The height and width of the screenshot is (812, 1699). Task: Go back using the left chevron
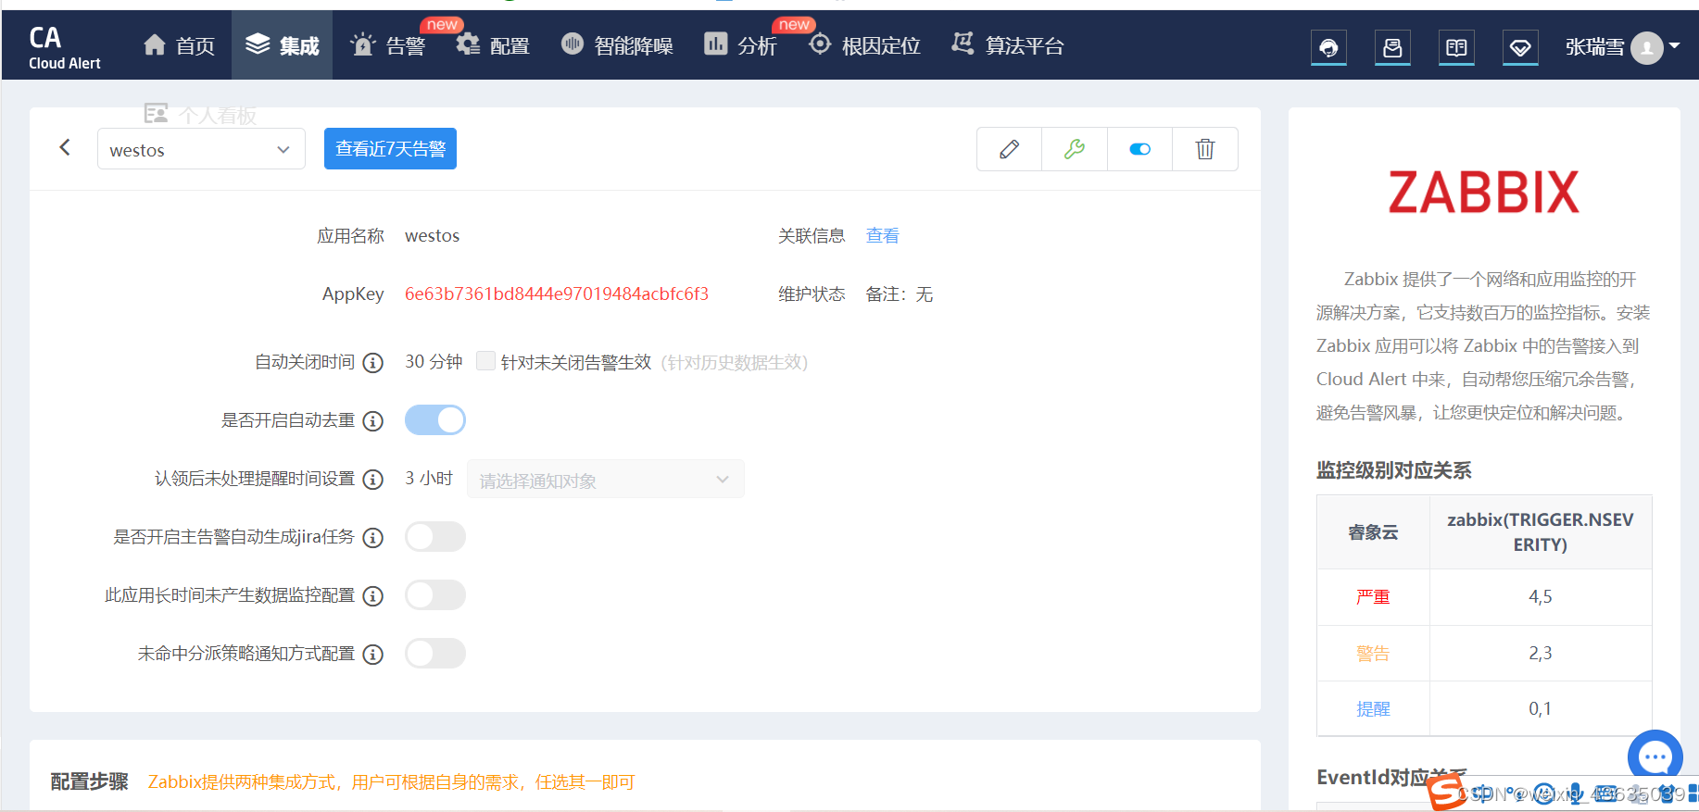pos(65,147)
